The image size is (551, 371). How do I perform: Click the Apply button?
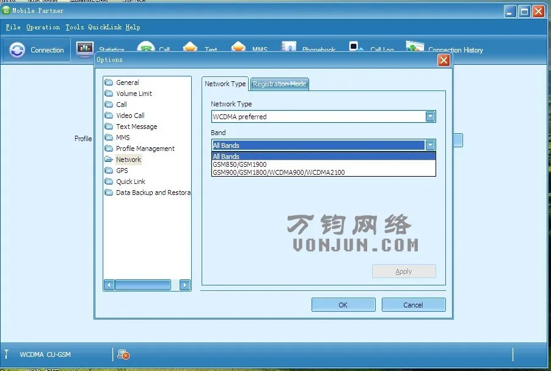[x=404, y=271]
